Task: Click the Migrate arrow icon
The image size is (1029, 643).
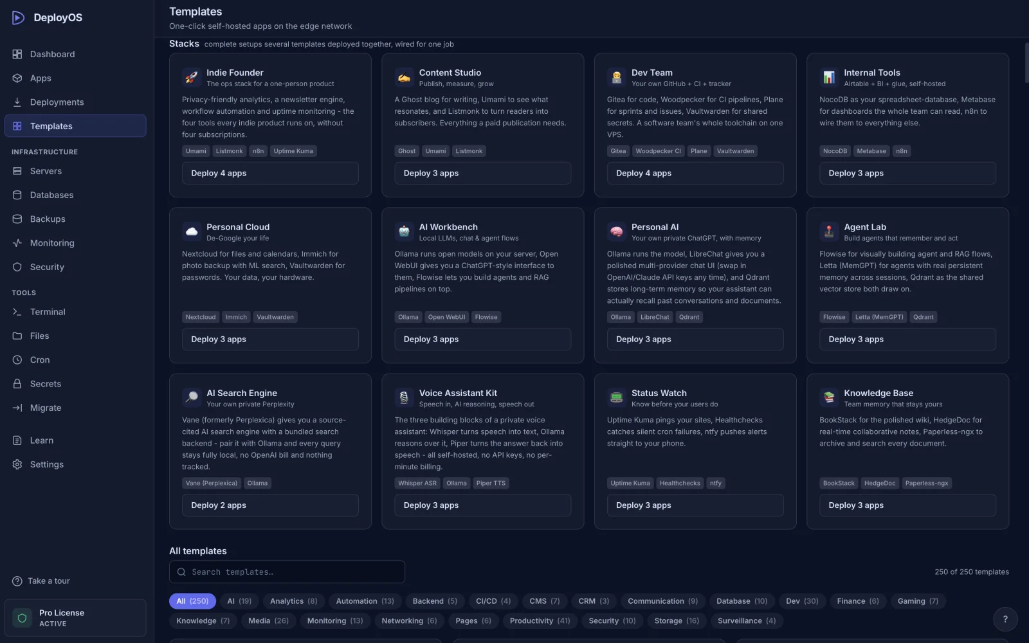Action: 17,408
